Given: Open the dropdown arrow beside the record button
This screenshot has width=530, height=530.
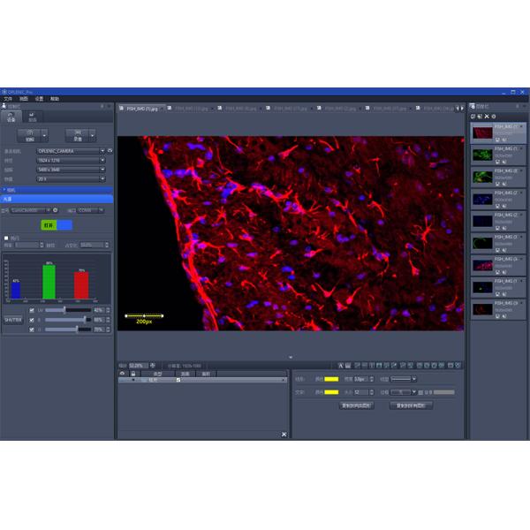Looking at the screenshot, I should [x=93, y=135].
